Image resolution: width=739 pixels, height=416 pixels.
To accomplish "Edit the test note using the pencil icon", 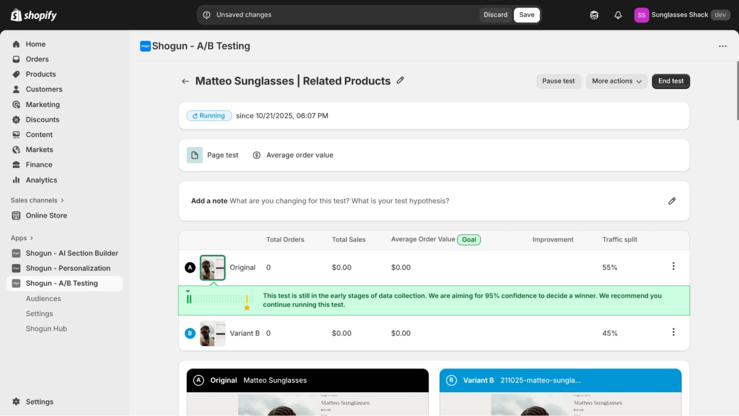I will (x=672, y=201).
